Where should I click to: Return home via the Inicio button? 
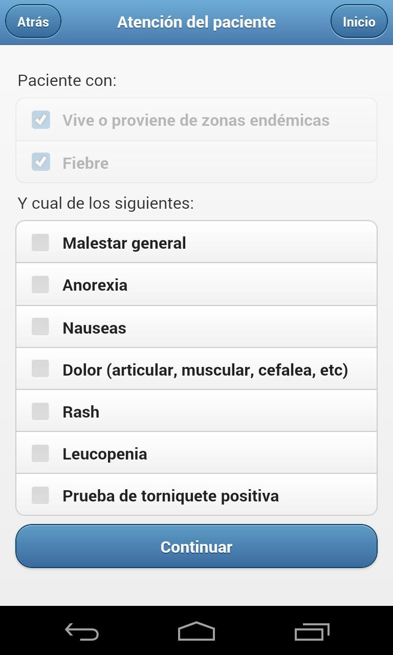point(359,22)
